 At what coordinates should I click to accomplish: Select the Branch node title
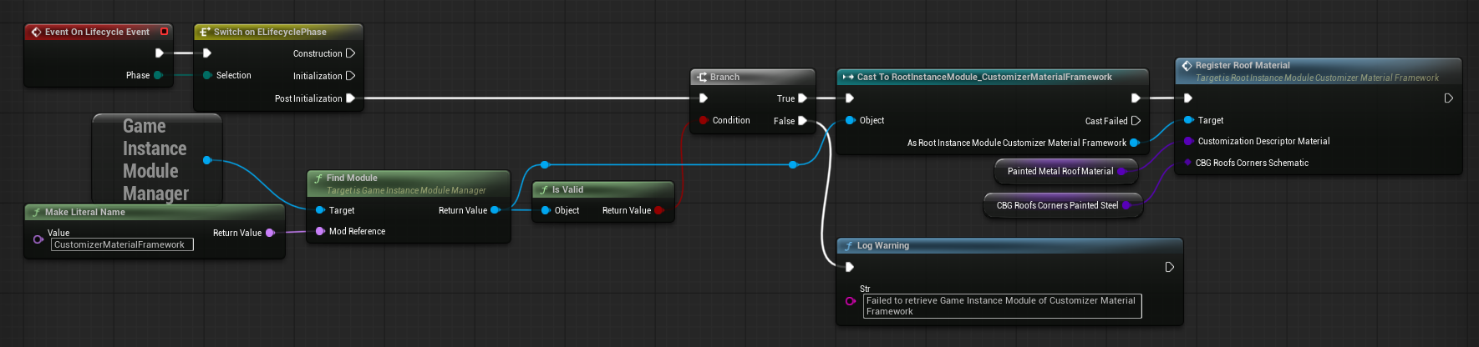coord(724,77)
